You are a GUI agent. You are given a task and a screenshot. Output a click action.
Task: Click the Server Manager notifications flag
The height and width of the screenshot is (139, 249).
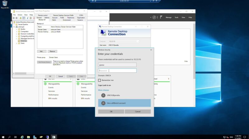[161, 17]
